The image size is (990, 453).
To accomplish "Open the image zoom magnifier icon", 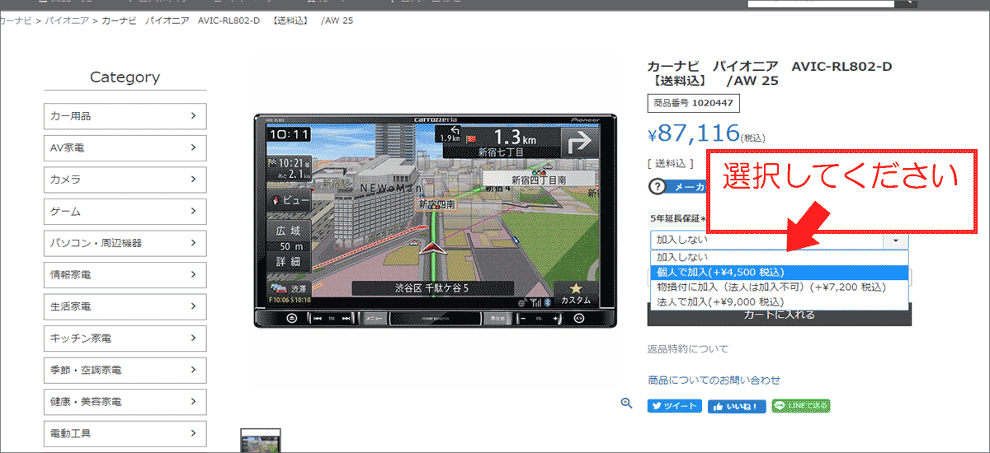I will [627, 403].
